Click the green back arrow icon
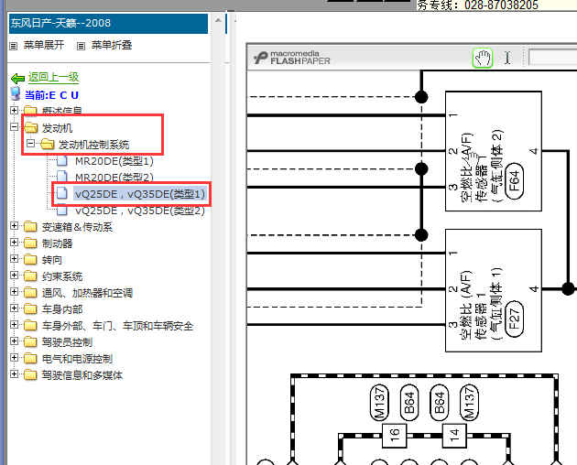577x465 pixels. point(17,78)
